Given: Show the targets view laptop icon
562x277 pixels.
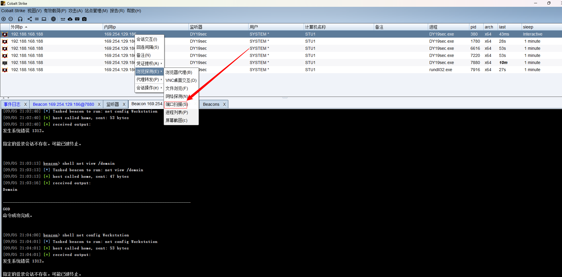Looking at the screenshot, I should click(x=44, y=19).
